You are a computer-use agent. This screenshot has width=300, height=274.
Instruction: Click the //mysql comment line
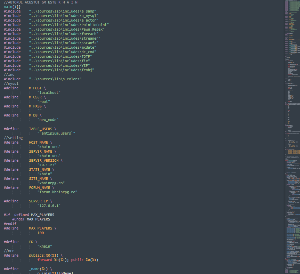11,83
